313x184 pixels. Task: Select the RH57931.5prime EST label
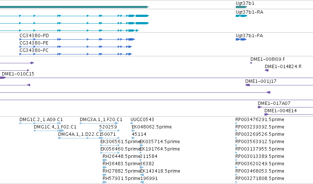pyautogui.click(x=121, y=178)
